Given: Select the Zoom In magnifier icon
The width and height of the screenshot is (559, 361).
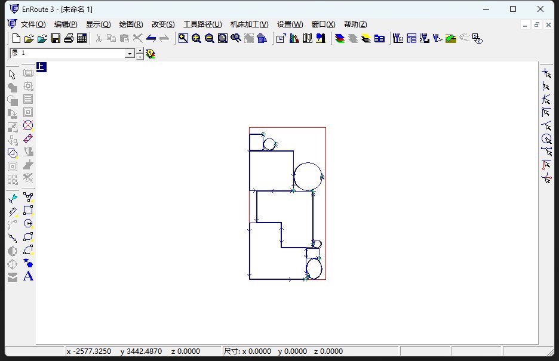Looking at the screenshot, I should pos(196,39).
